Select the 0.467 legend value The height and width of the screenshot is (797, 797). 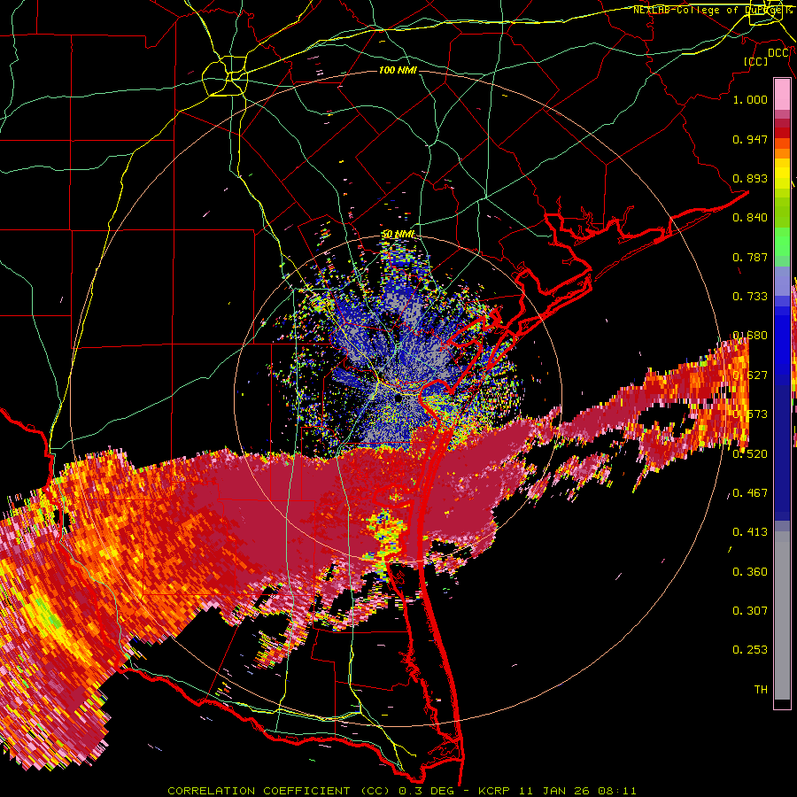coord(750,492)
